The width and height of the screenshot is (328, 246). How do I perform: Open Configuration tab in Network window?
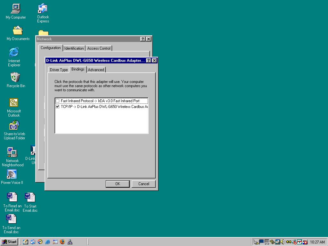(51, 48)
